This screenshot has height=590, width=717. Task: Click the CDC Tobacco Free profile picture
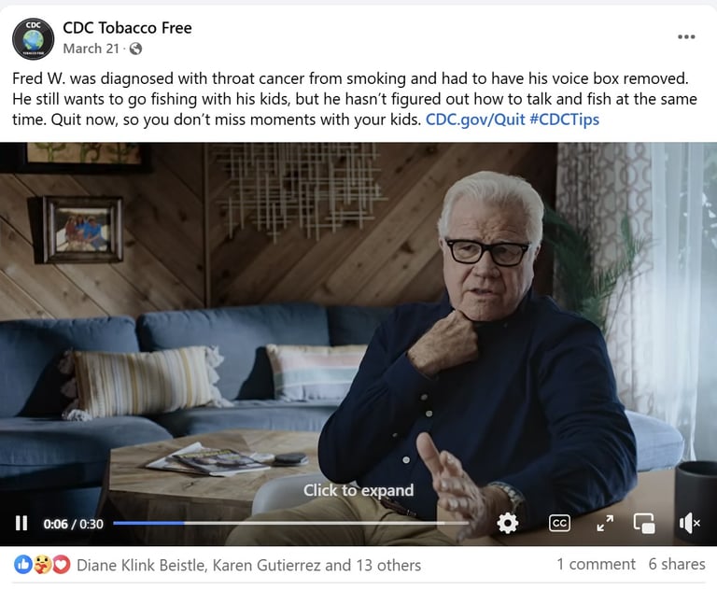tap(33, 39)
